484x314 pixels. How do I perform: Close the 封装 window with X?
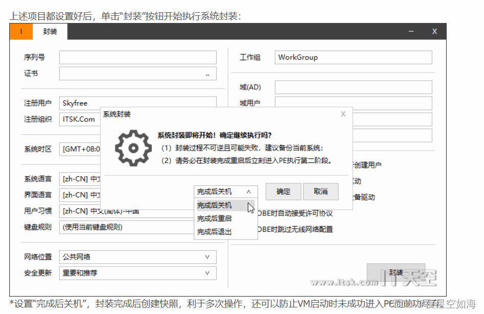click(434, 32)
